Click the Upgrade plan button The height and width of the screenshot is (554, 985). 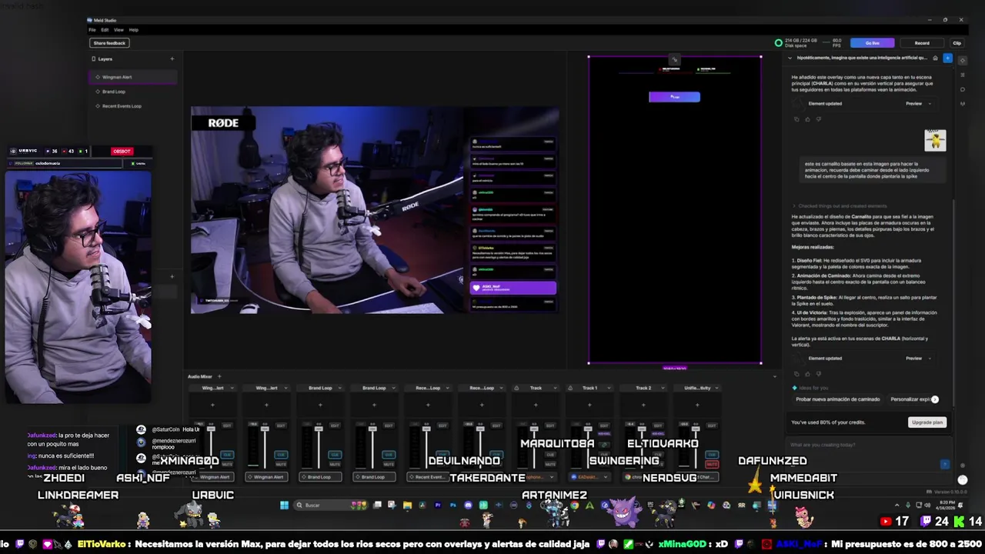[x=927, y=422]
